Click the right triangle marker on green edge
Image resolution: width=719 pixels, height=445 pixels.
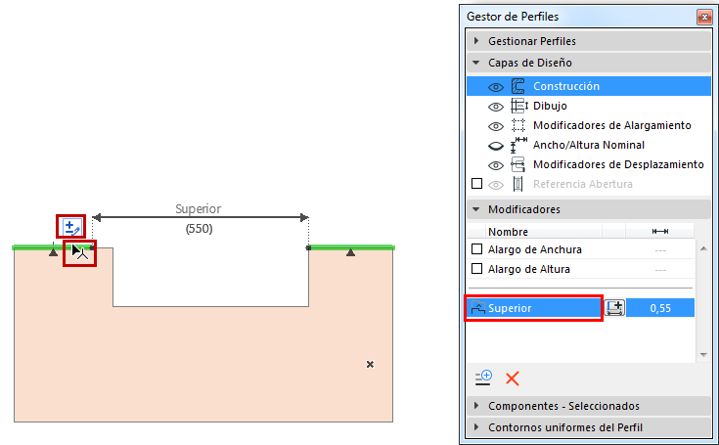[351, 252]
